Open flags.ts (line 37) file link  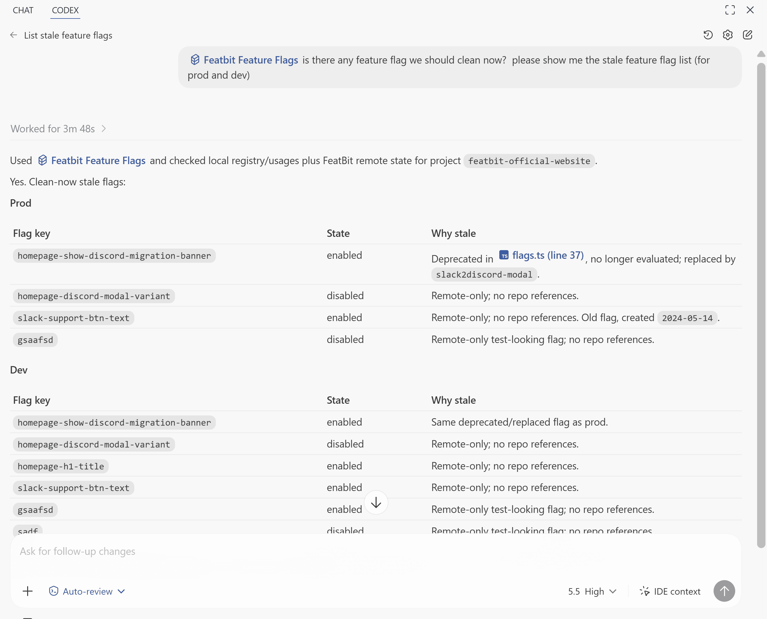tap(548, 255)
